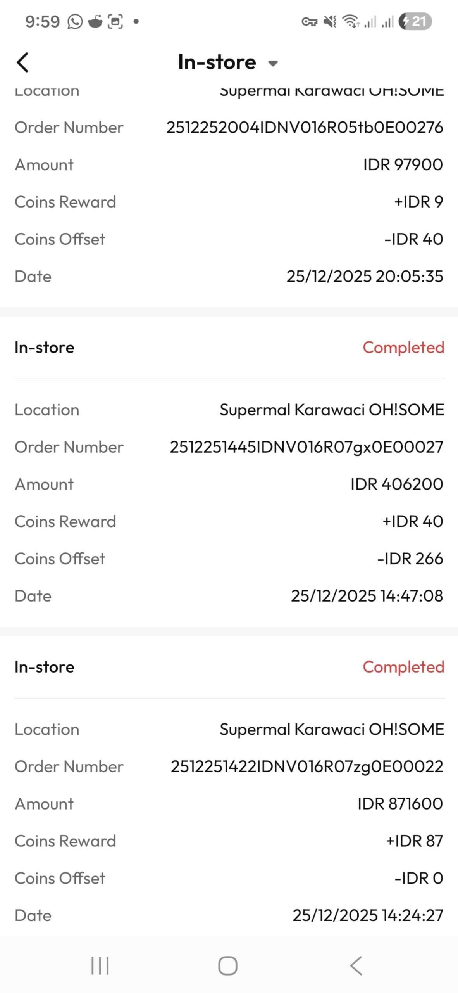Select order number ending in E00027

pyautogui.click(x=306, y=447)
